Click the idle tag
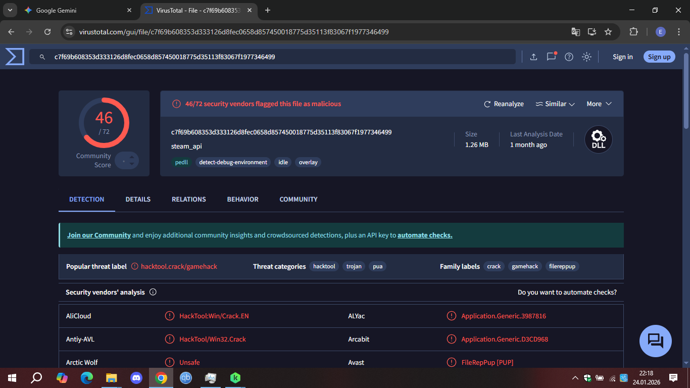 point(283,162)
